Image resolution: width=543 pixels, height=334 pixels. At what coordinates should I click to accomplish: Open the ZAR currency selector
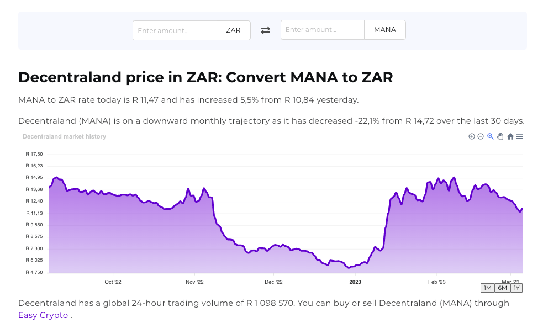coord(233,30)
